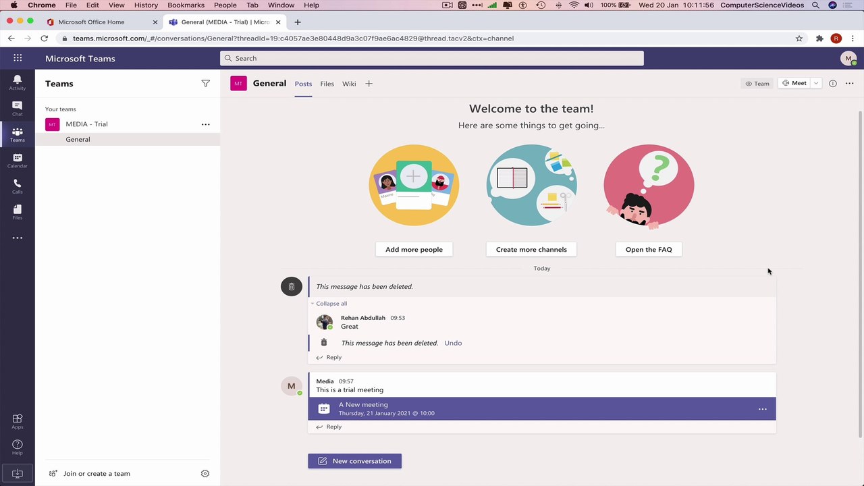Click the conversation vertical scrollbar
The width and height of the screenshot is (864, 486).
[x=860, y=273]
